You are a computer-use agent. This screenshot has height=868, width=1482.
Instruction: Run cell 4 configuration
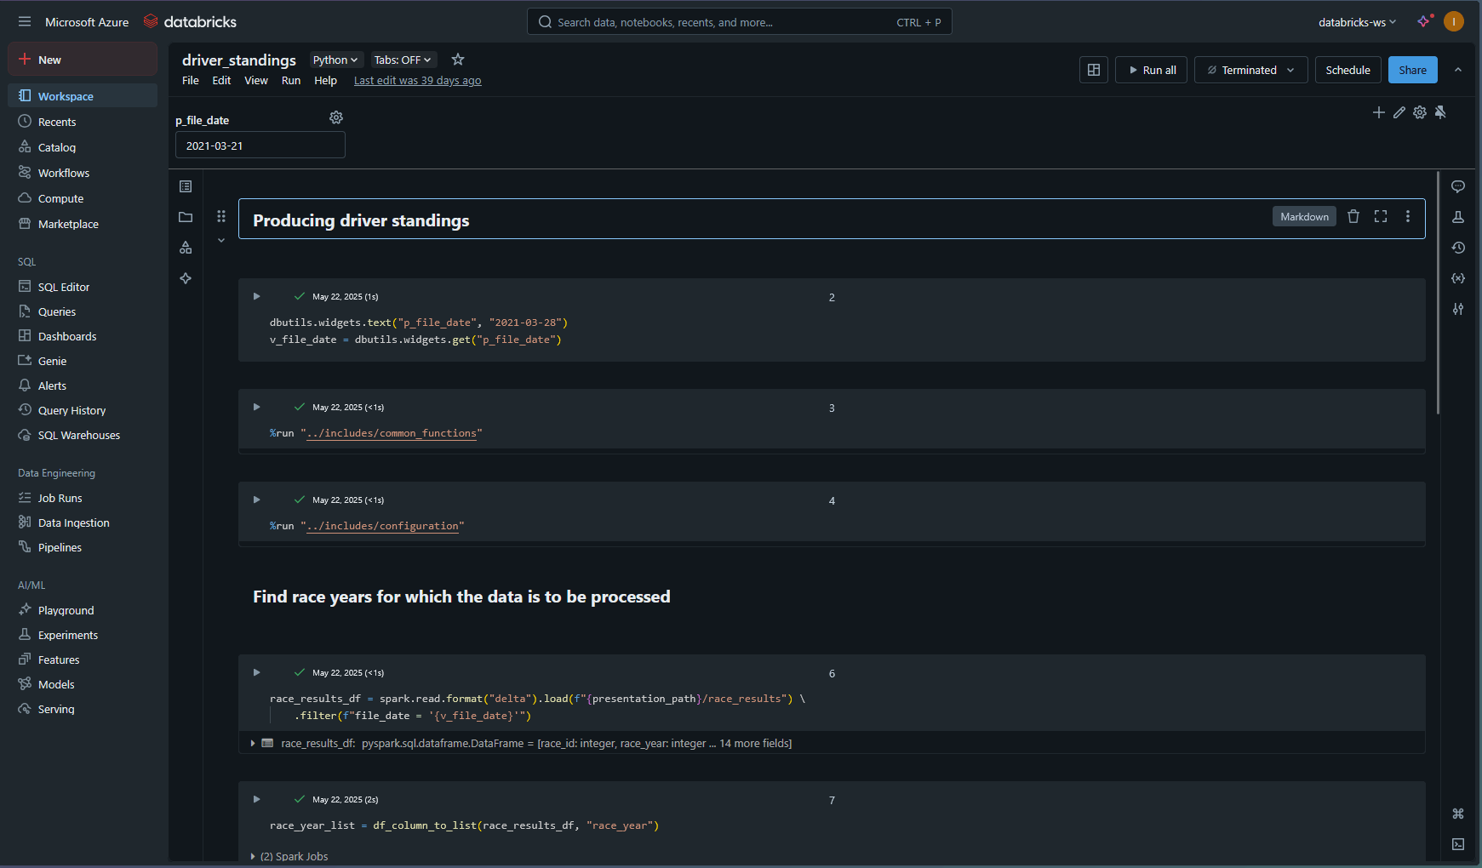click(x=256, y=500)
